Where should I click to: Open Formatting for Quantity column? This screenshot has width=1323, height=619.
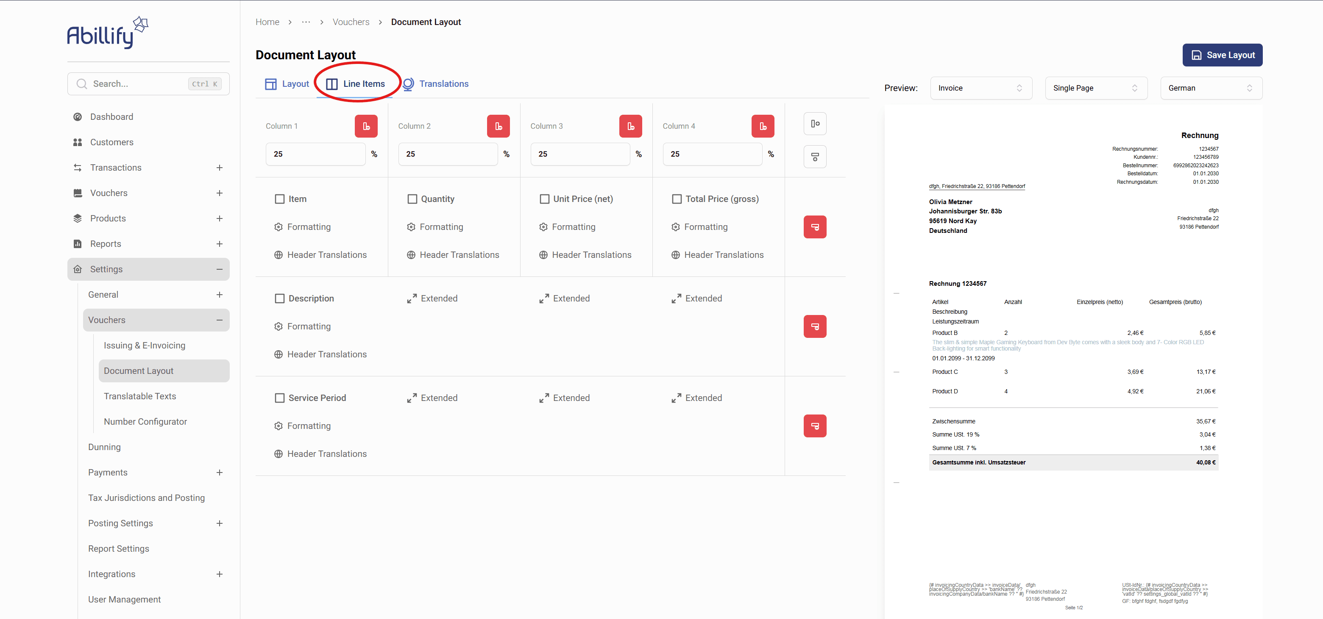[441, 227]
